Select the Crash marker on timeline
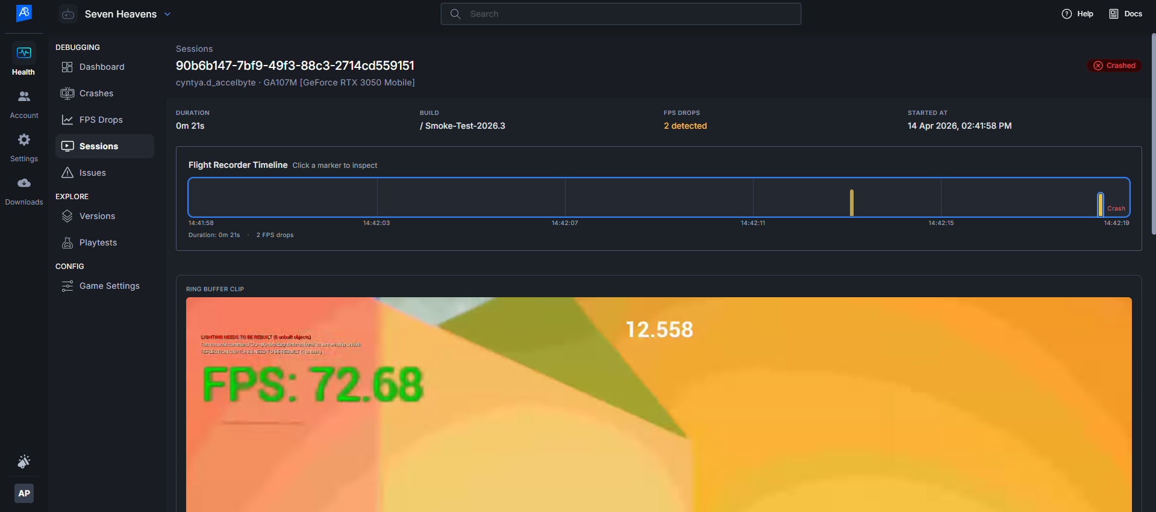1156x512 pixels. 1101,204
